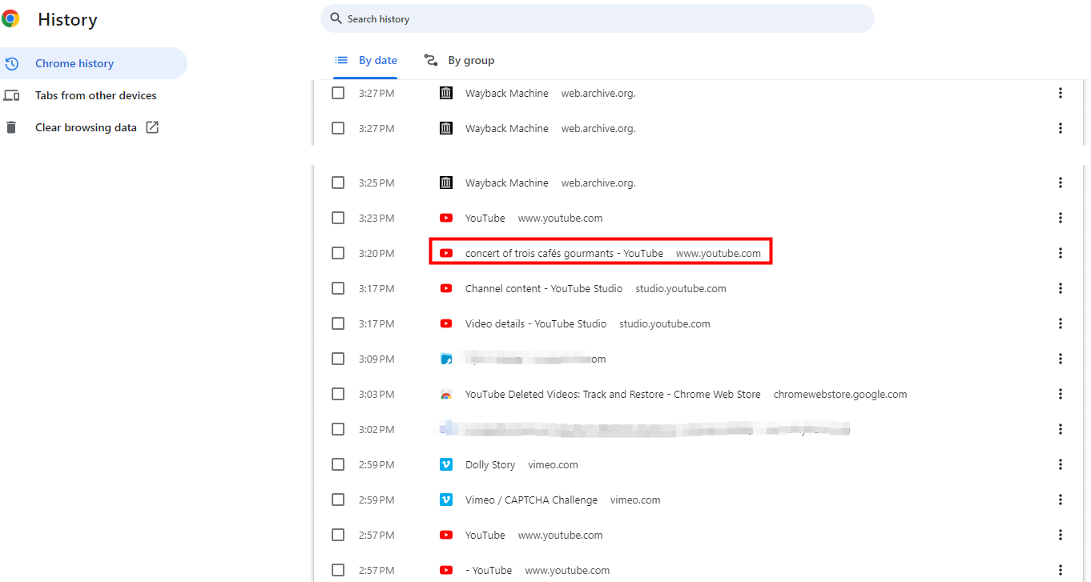Image resolution: width=1091 pixels, height=582 pixels.
Task: Click the trash icon for Clear browsing data
Action: coord(11,127)
